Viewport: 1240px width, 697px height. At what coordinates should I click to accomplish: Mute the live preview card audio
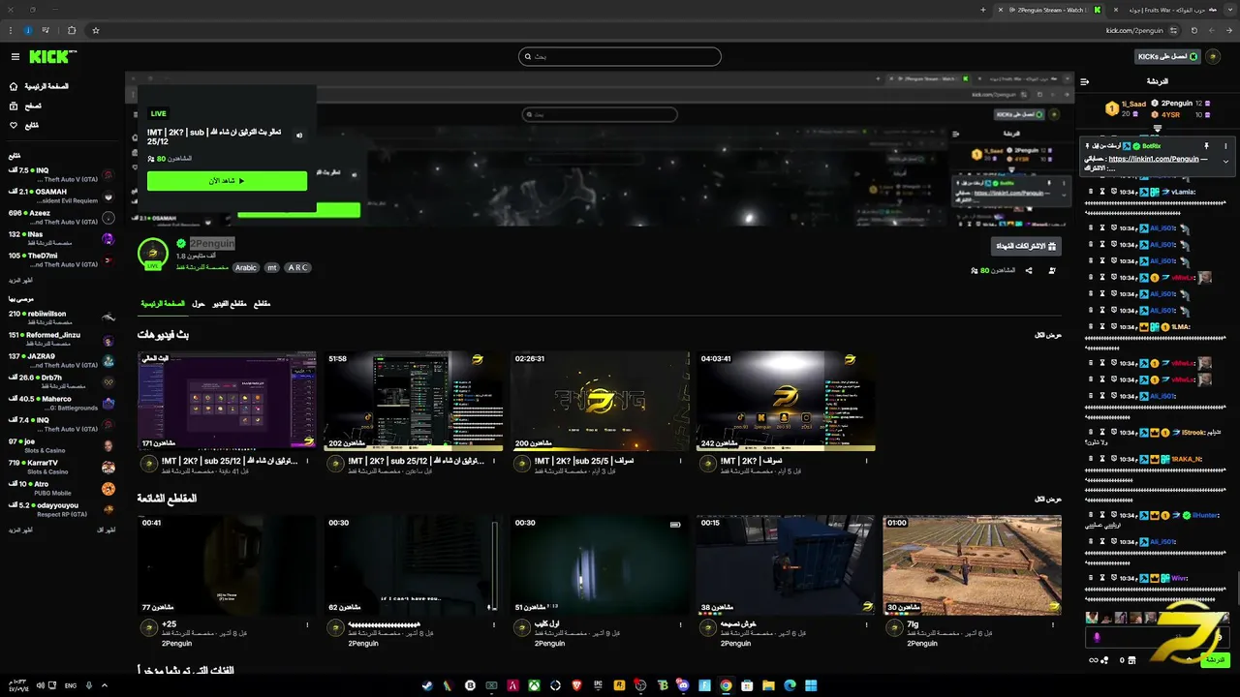(299, 136)
